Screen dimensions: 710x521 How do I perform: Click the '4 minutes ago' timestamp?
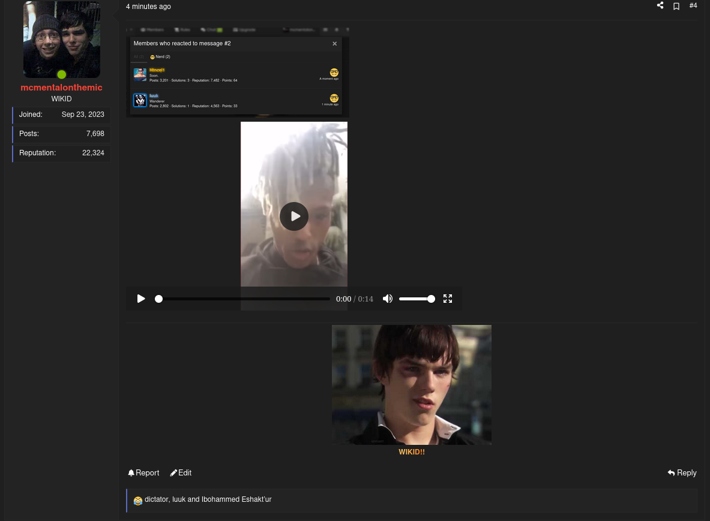[148, 7]
